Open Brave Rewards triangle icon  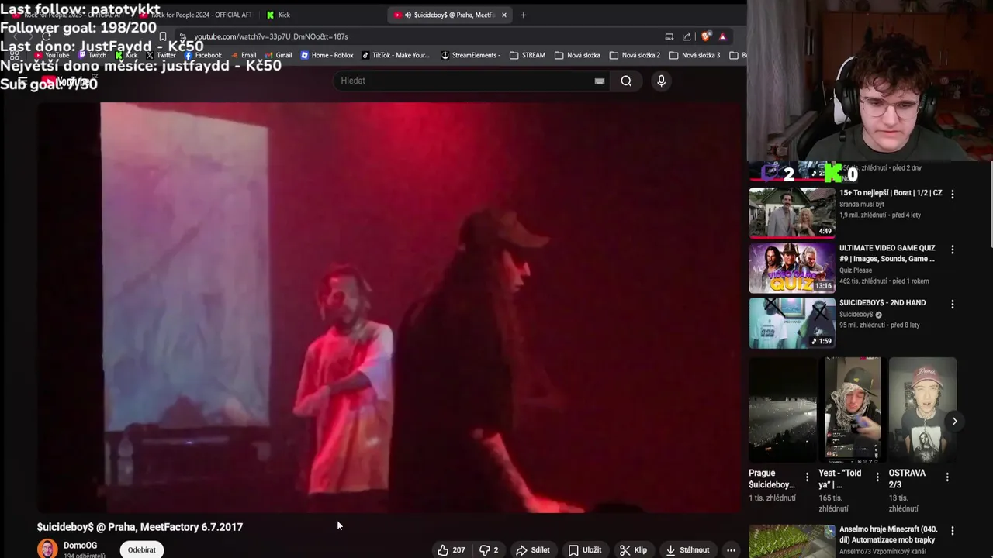tap(723, 36)
